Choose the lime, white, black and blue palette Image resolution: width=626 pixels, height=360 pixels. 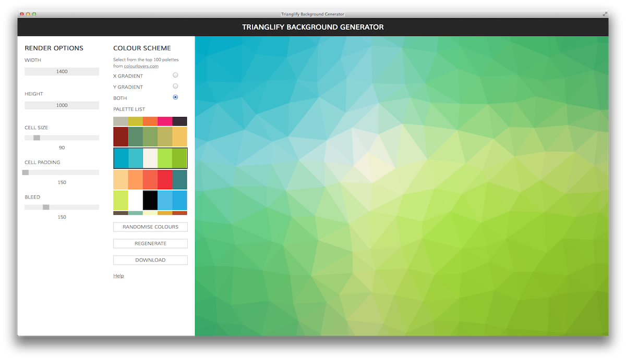click(150, 201)
